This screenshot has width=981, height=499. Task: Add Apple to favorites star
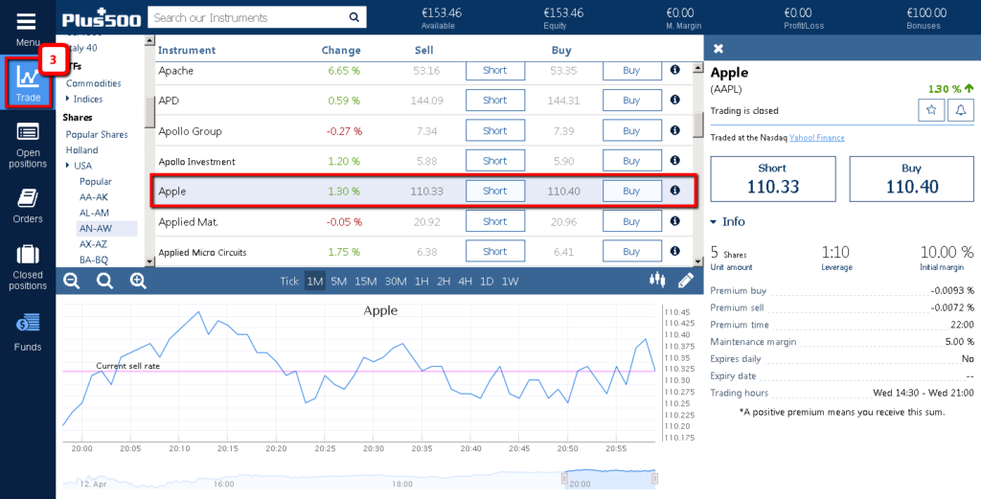(x=931, y=110)
